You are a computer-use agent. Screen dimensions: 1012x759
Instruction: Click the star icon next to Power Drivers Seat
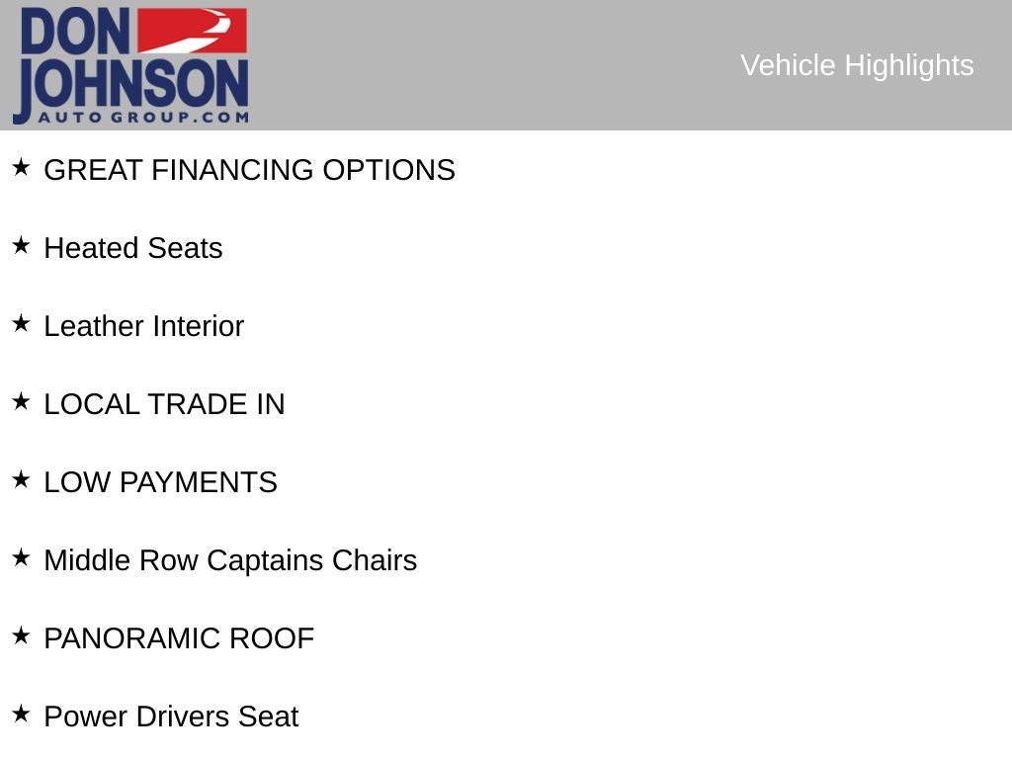pos(21,715)
